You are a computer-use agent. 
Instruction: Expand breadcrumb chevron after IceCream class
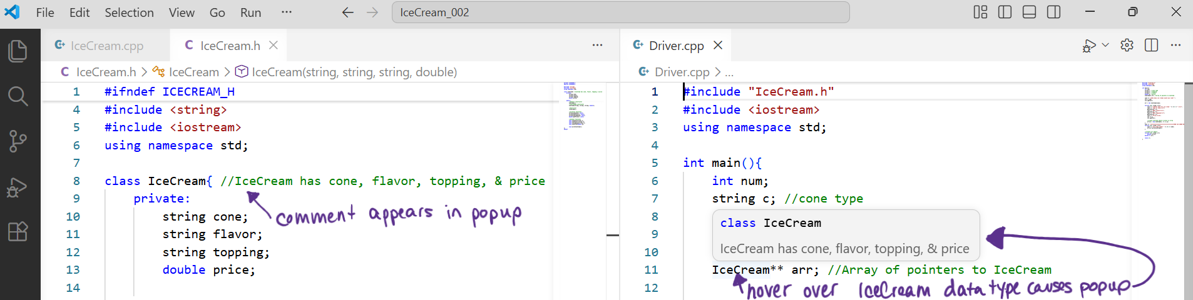(227, 72)
